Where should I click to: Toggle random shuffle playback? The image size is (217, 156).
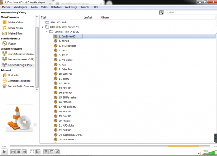coord(57,152)
